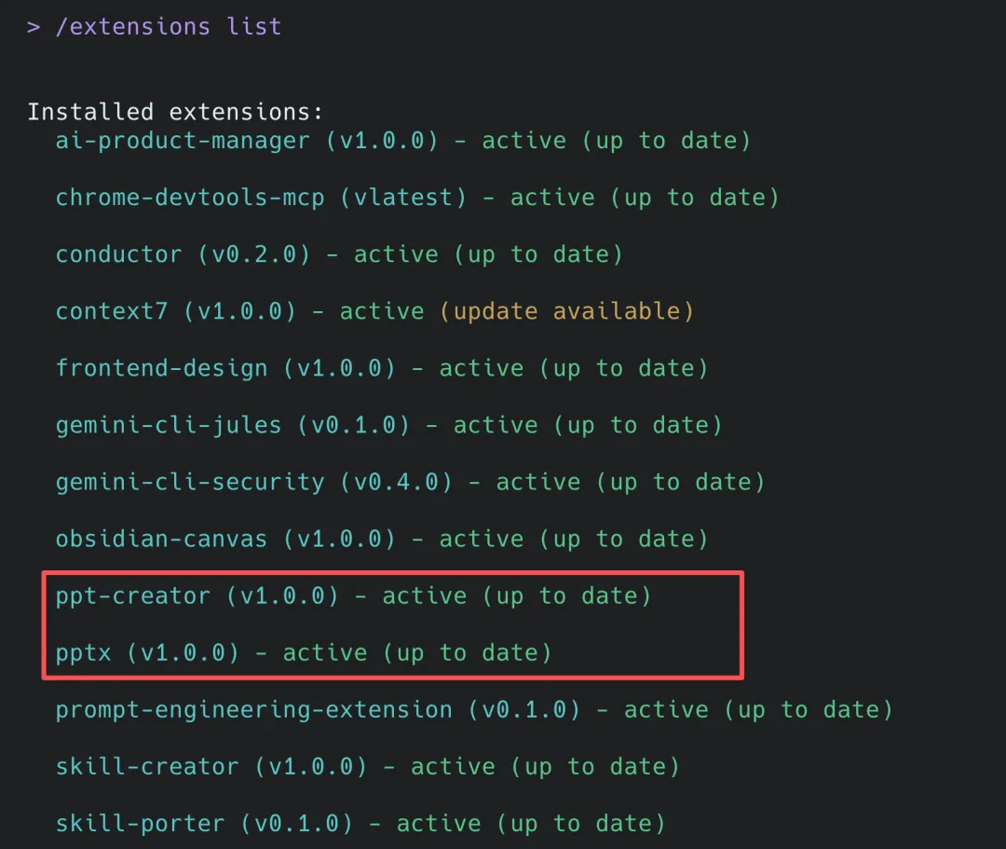This screenshot has height=849, width=1006.
Task: Click the vlatest version label
Action: (403, 198)
